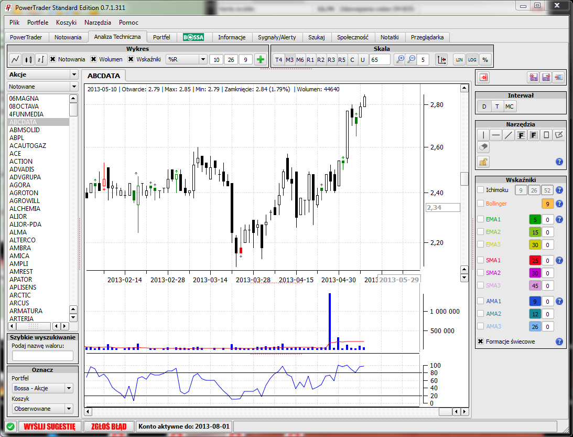Screen dimensions: 573x437
Task: Open the Przeglądarka tab
Action: pyautogui.click(x=427, y=37)
